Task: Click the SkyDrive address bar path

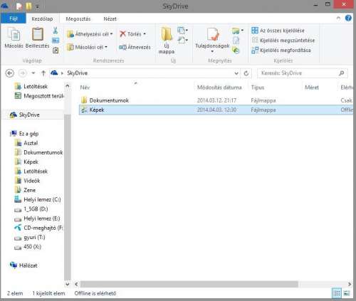Action: tap(77, 73)
